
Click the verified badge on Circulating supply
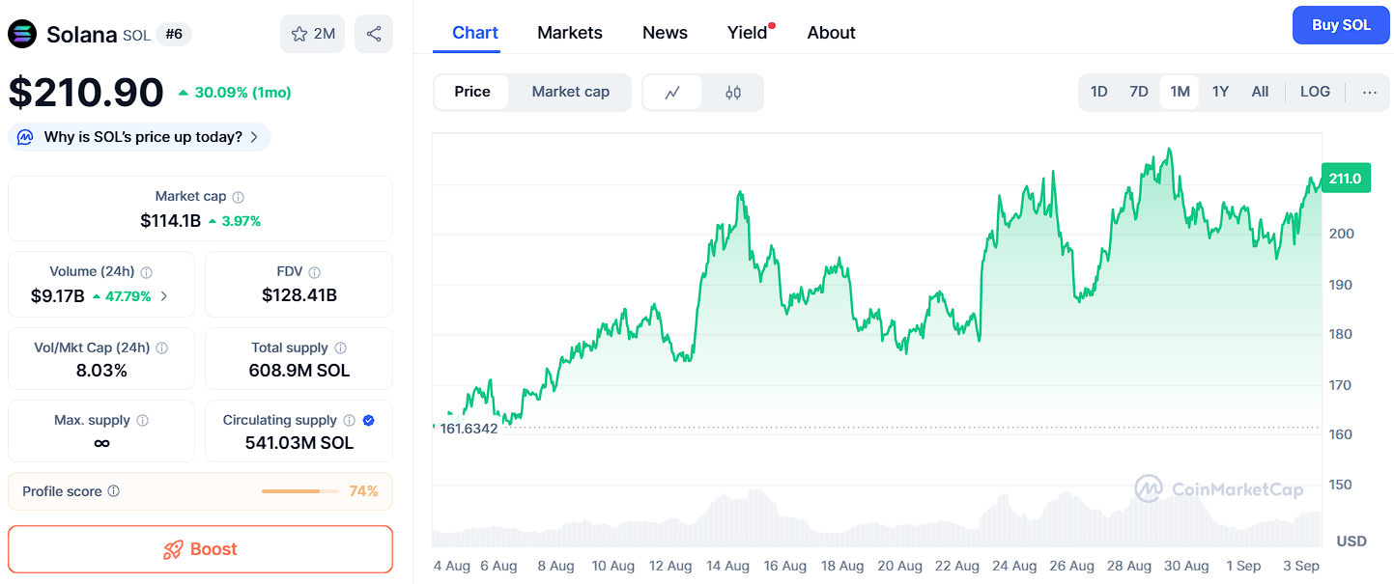[369, 421]
